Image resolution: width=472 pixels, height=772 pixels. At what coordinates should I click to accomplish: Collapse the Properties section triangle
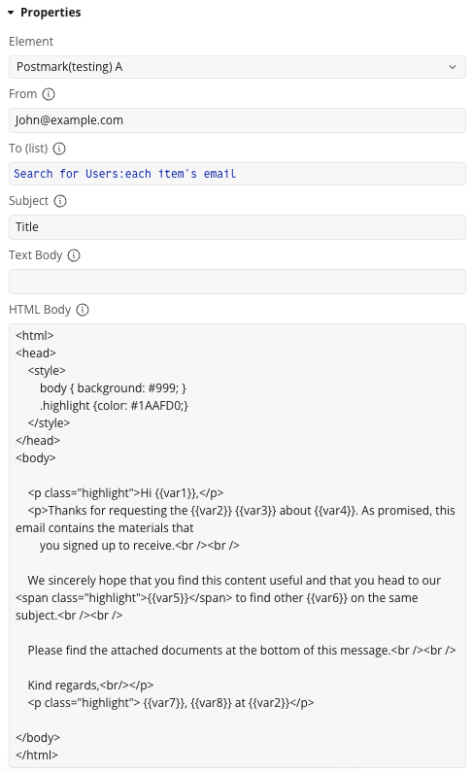pos(11,13)
